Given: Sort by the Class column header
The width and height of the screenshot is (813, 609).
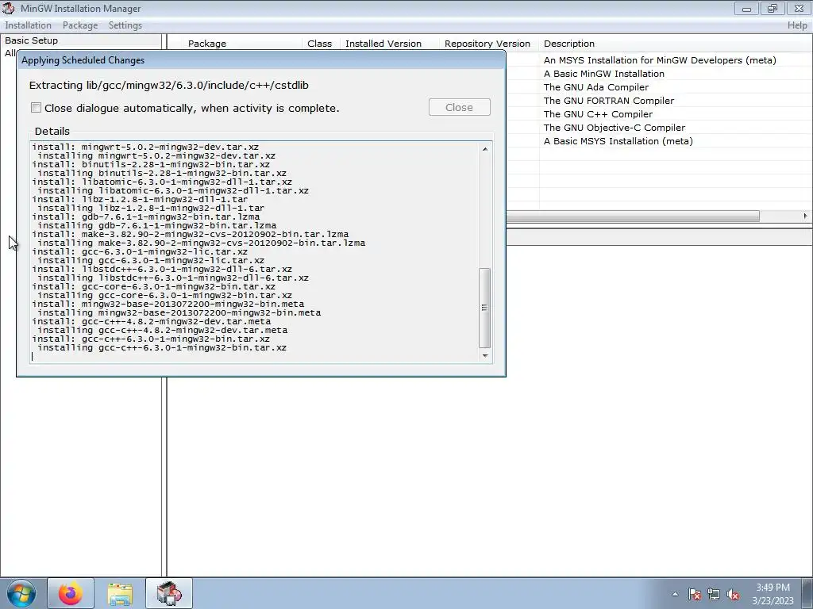Looking at the screenshot, I should pos(319,44).
